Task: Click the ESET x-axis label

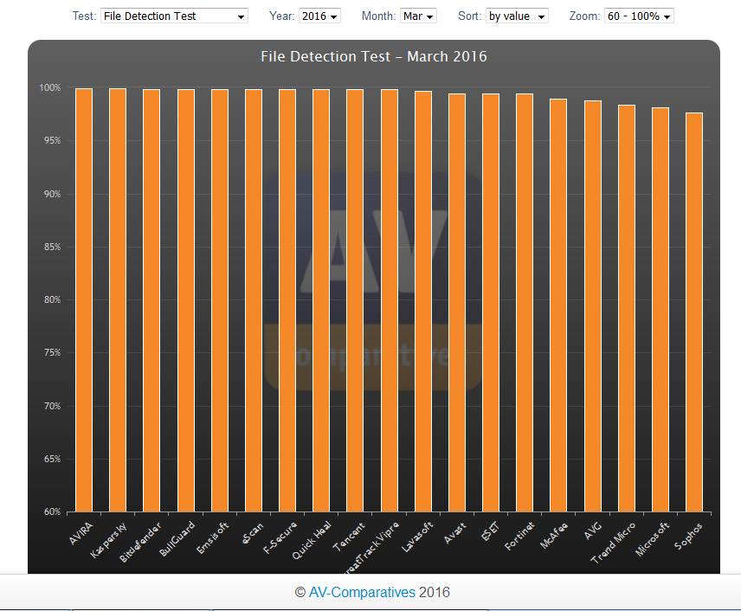Action: [490, 532]
